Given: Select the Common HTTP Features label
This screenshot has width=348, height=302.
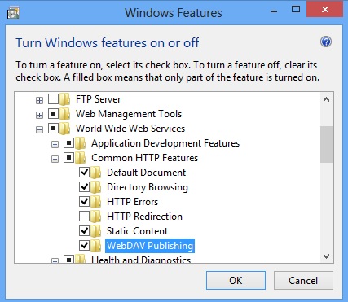Looking at the screenshot, I should tap(145, 158).
